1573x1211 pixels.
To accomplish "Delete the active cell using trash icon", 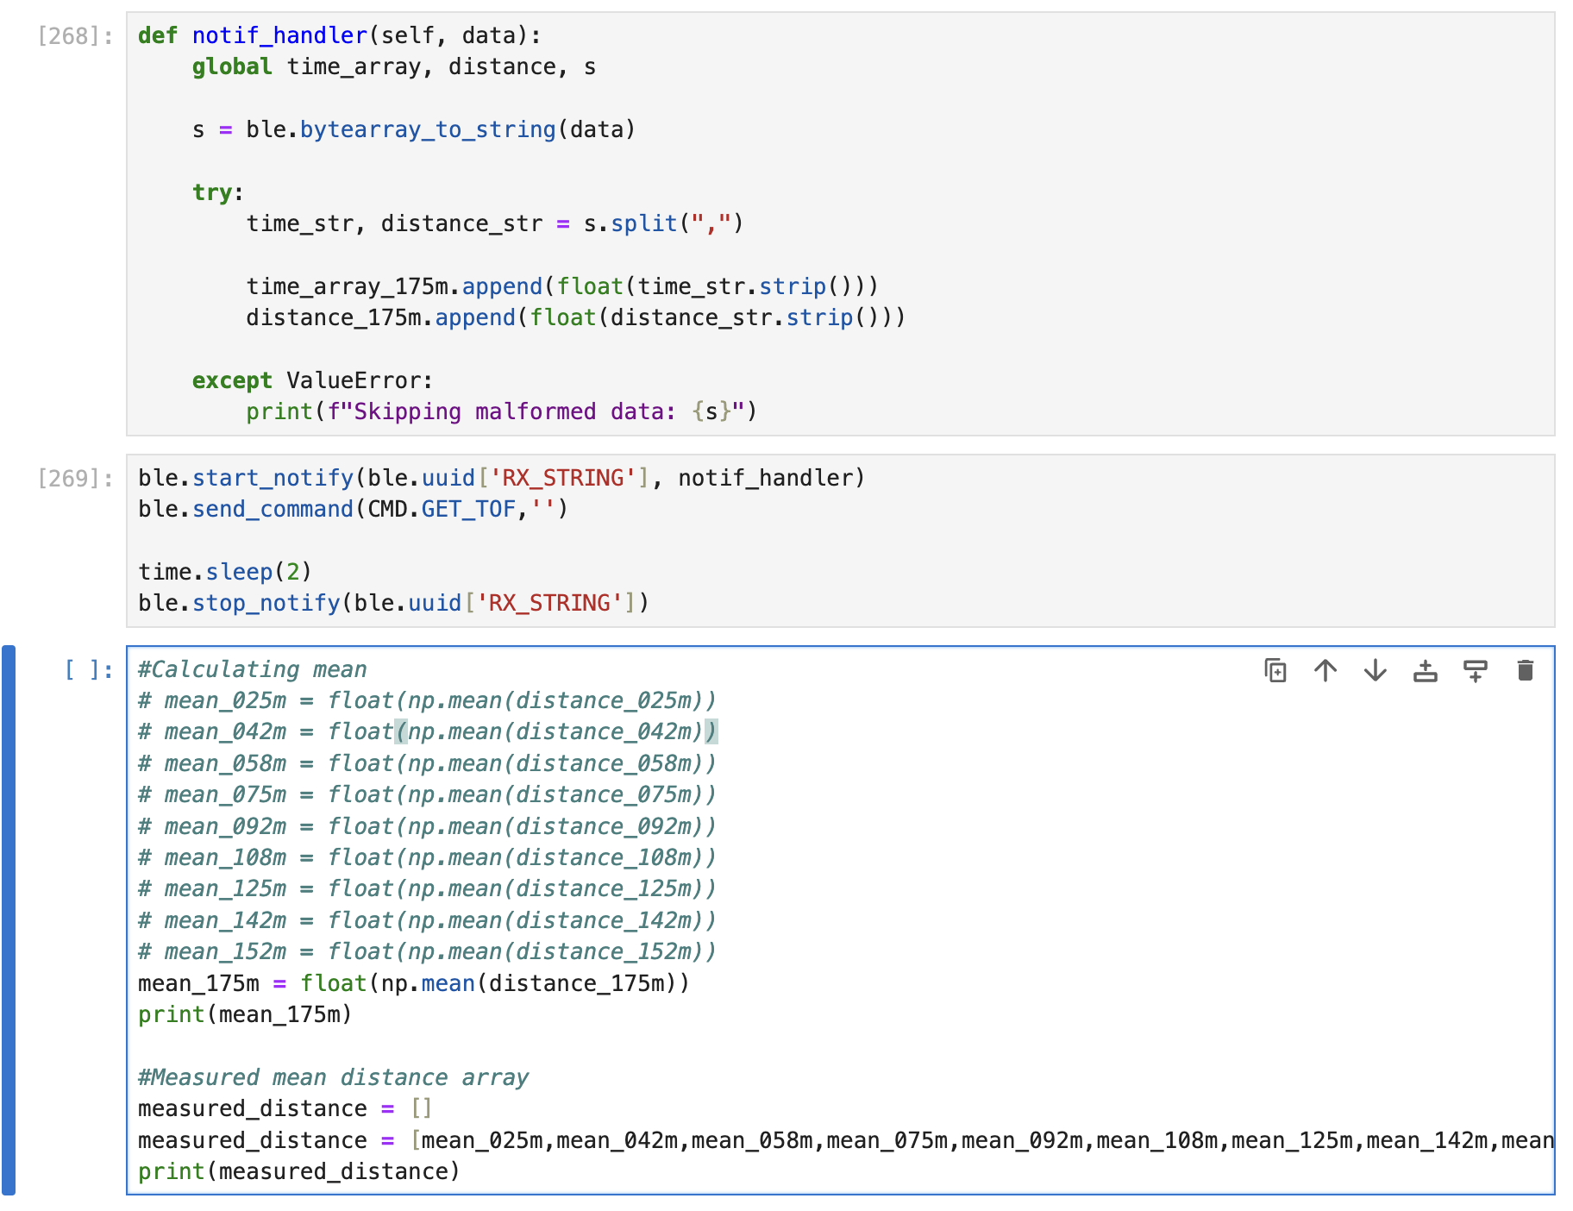I will (x=1526, y=670).
